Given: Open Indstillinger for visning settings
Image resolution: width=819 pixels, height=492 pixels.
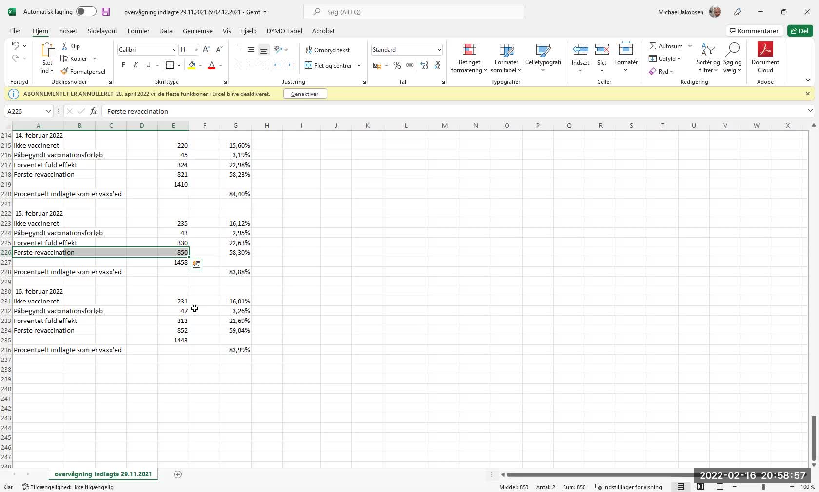Looking at the screenshot, I should point(628,487).
